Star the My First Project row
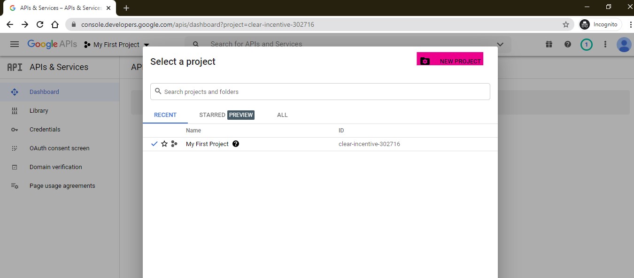 pos(164,144)
